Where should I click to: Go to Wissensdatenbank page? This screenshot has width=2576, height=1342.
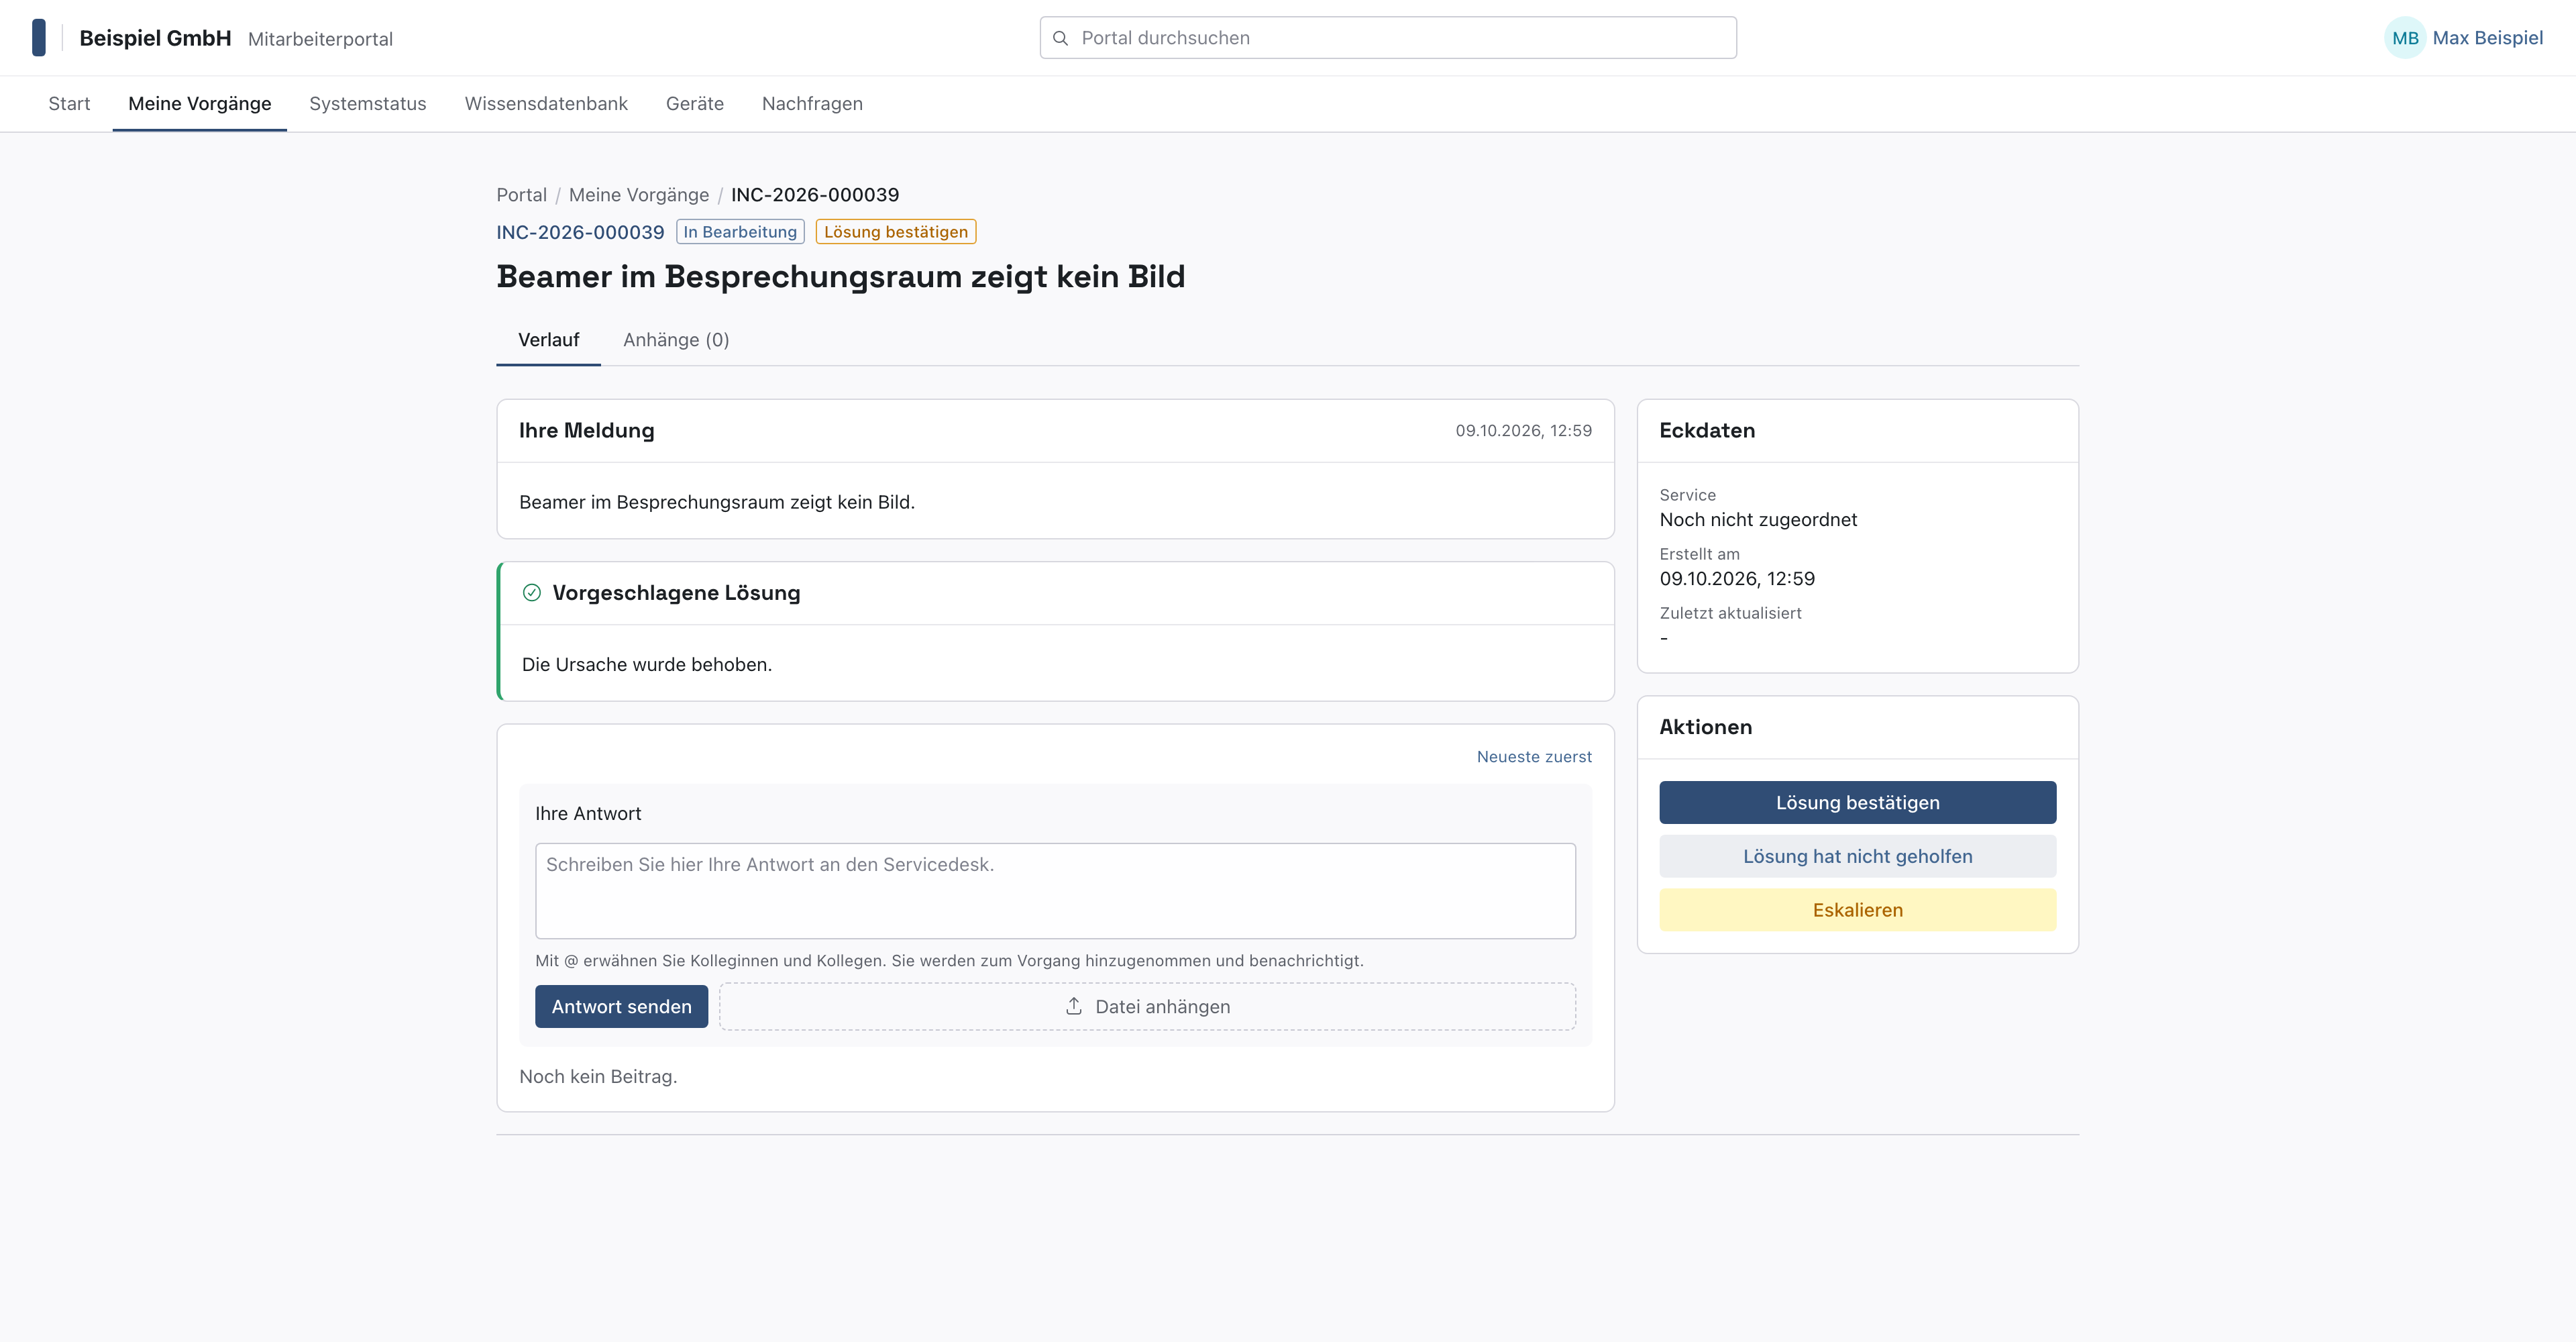click(546, 104)
